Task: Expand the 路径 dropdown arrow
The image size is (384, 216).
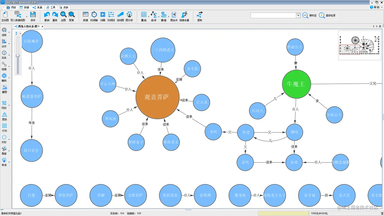Action: (168, 17)
